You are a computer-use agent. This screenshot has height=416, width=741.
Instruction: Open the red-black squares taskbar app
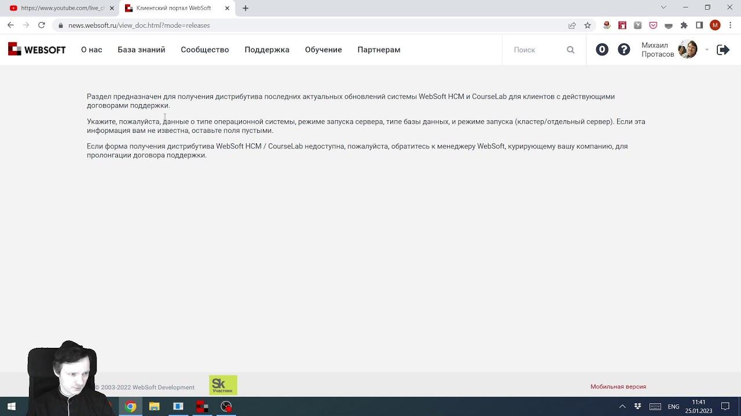[x=202, y=407]
